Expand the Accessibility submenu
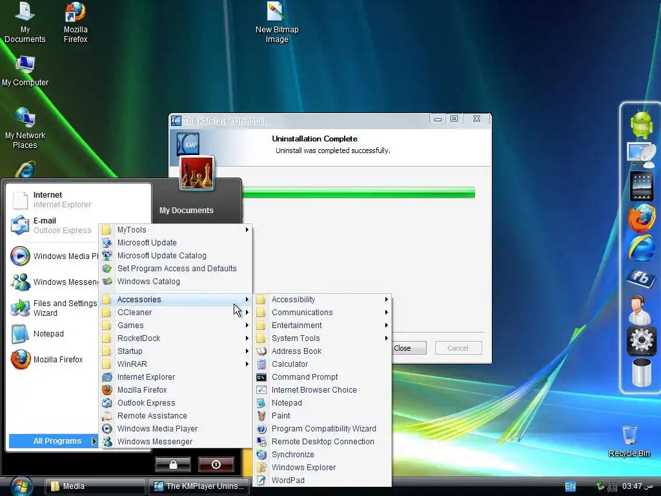Image resolution: width=661 pixels, height=496 pixels. pos(322,300)
